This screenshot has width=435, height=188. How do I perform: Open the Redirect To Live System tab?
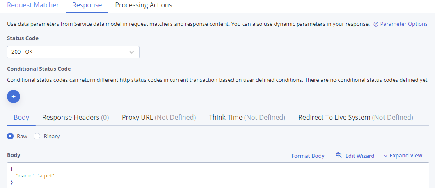pos(355,118)
